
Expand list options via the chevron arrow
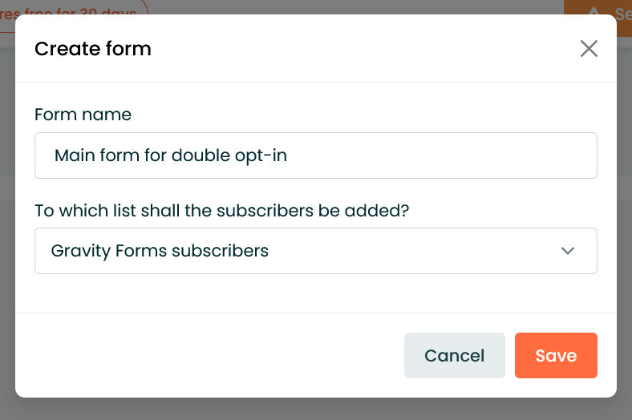568,251
